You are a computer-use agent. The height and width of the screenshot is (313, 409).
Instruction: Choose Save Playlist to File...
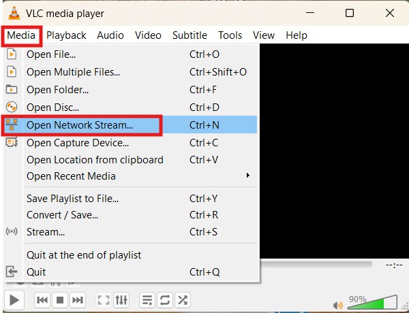[130, 199]
